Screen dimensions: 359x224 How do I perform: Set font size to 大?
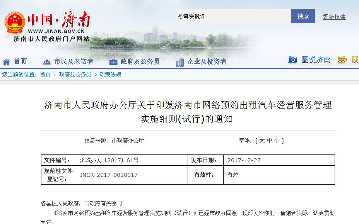click(x=262, y=140)
